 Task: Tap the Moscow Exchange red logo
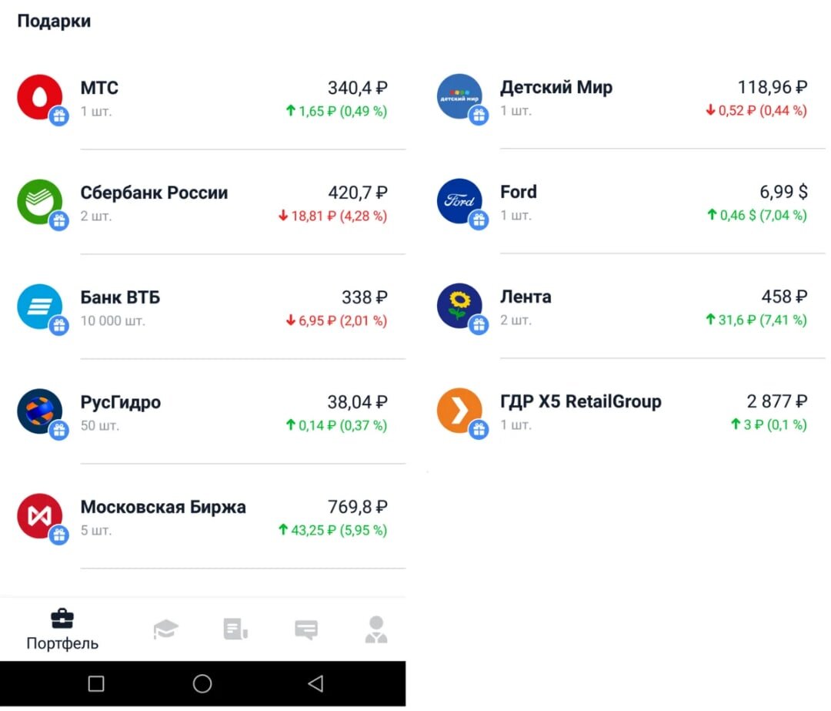click(x=40, y=516)
